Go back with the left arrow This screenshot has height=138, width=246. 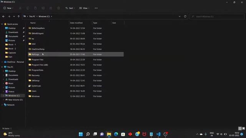3,16
